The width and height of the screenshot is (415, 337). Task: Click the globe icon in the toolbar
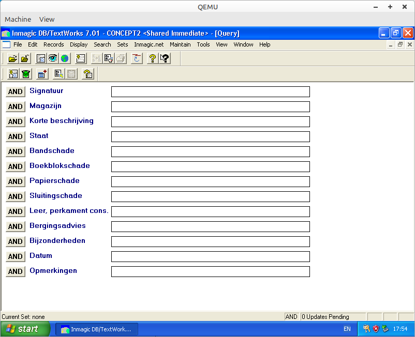(x=64, y=58)
